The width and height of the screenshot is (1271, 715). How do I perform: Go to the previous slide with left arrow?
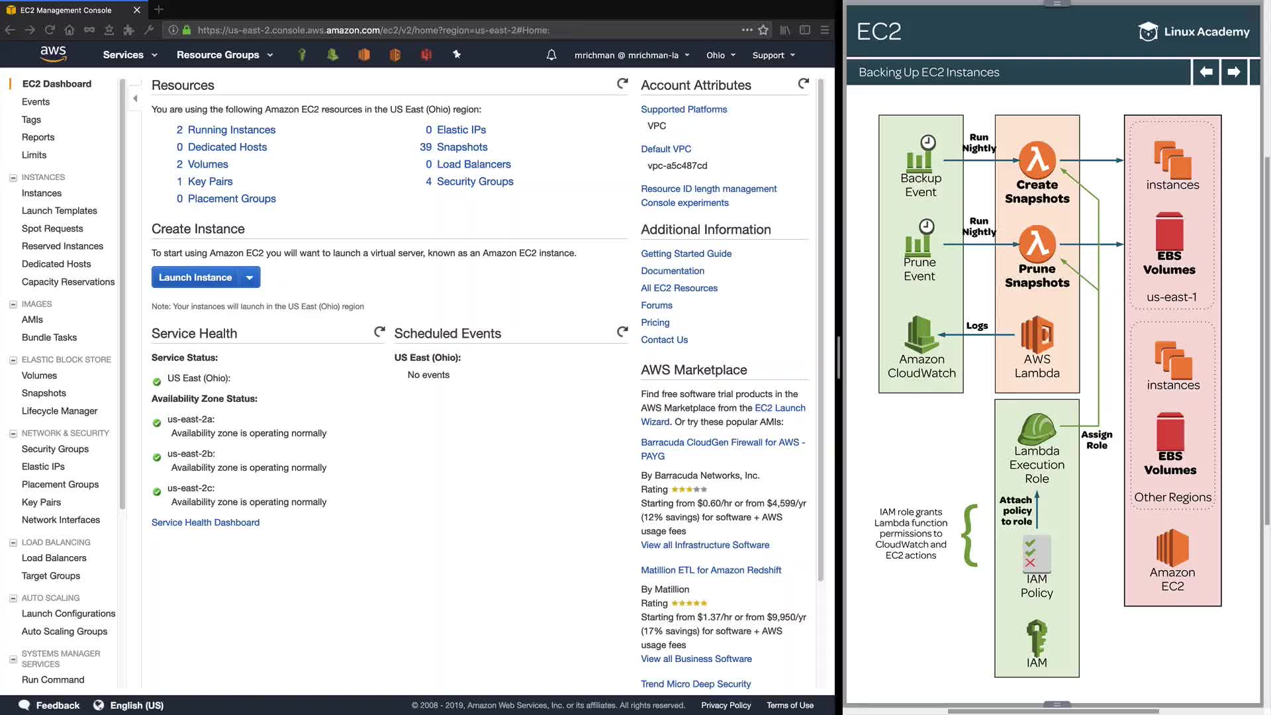(x=1206, y=71)
